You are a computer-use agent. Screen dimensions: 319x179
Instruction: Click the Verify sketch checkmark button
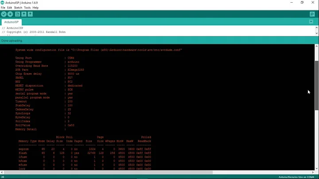[4, 14]
